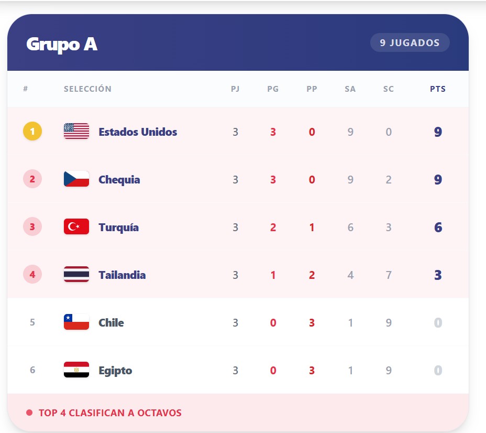Sort by the SELECCIÓN column header
The height and width of the screenshot is (433, 486).
(x=87, y=89)
